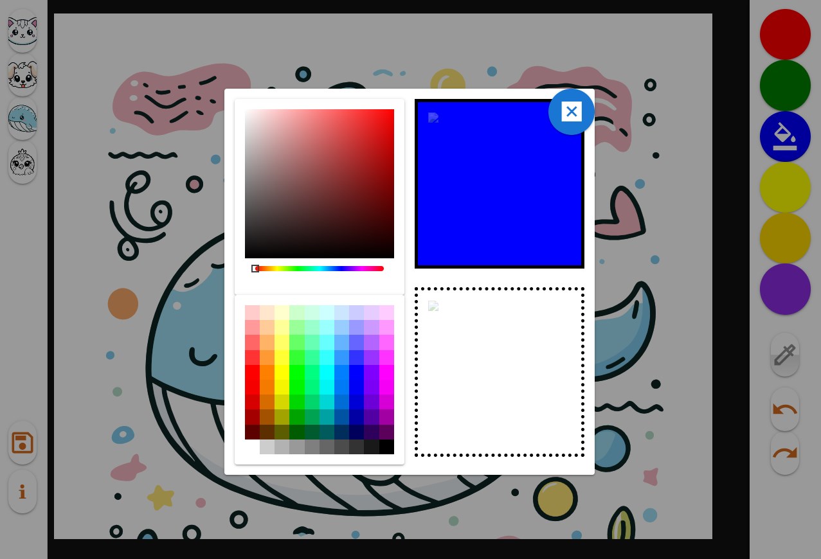Image resolution: width=821 pixels, height=559 pixels.
Task: Click the dotted-border white preview square
Action: pyautogui.click(x=500, y=372)
